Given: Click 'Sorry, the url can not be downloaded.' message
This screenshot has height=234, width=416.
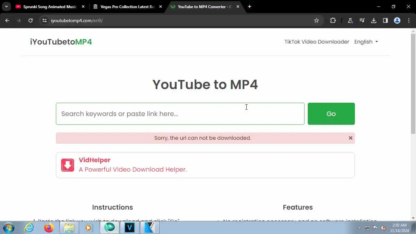Looking at the screenshot, I should (x=203, y=138).
